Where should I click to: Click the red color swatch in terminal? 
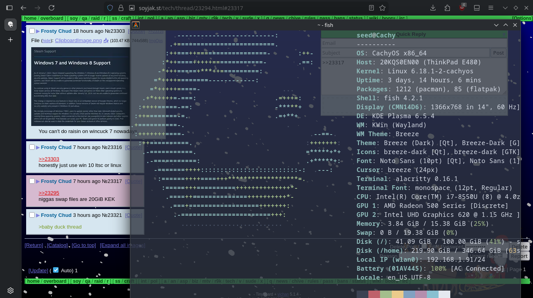(x=374, y=294)
